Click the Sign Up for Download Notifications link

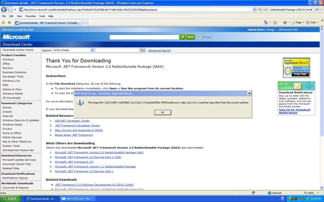pos(295,111)
